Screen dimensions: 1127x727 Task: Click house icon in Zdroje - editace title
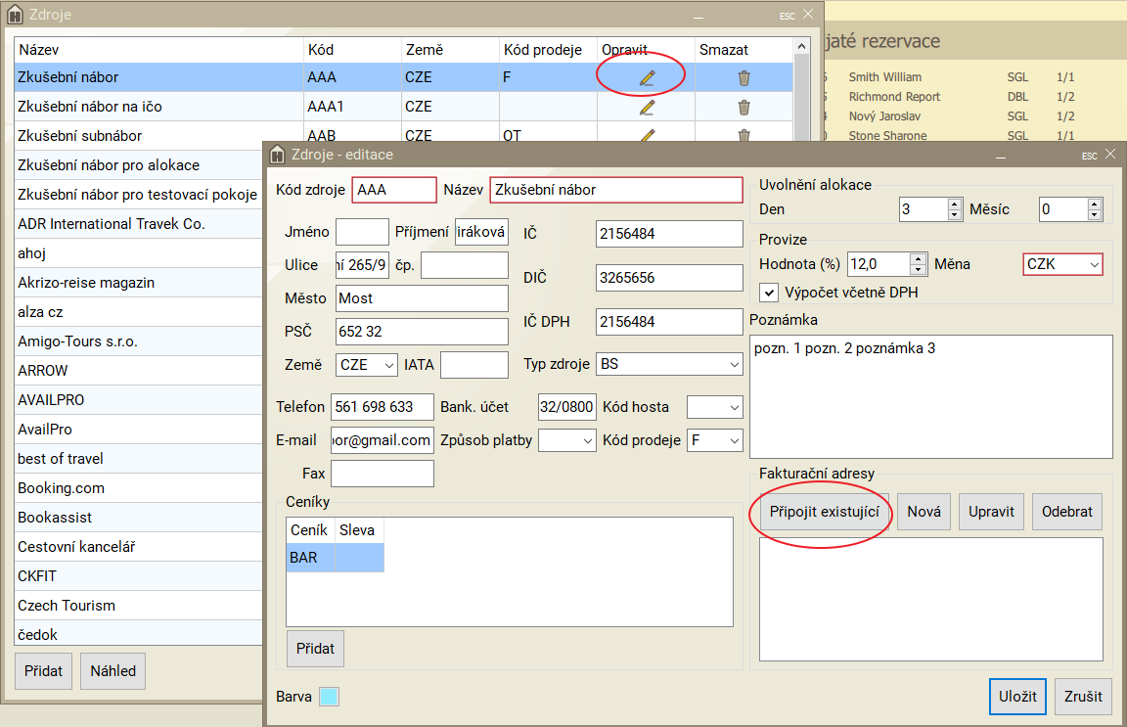(x=278, y=155)
